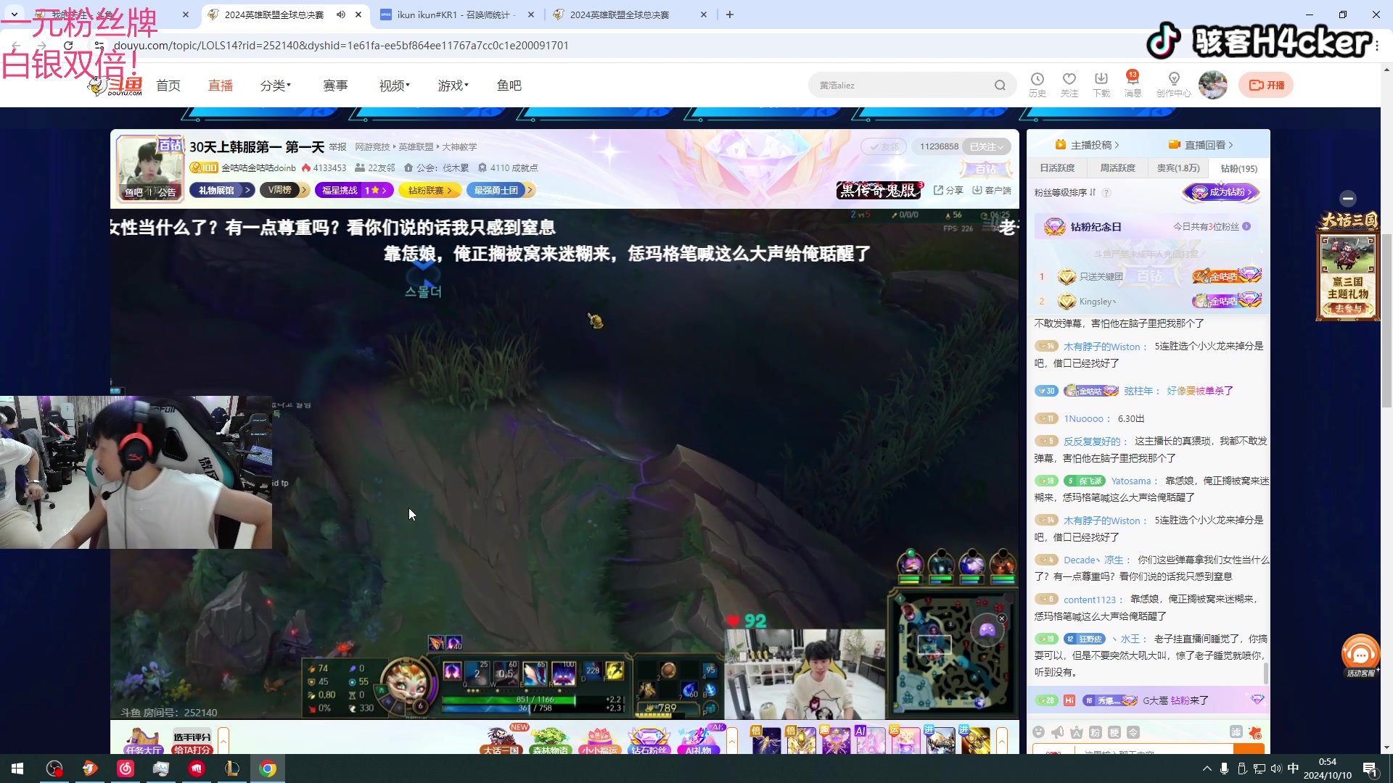The height and width of the screenshot is (783, 1393).
Task: Click the megaphone broadcast icon in chat
Action: coord(1058,732)
